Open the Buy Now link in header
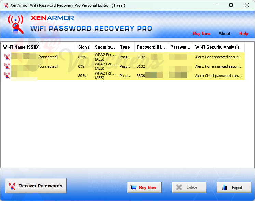255x201 pixels. [202, 33]
